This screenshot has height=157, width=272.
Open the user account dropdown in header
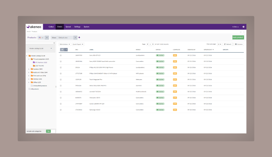click(x=235, y=27)
